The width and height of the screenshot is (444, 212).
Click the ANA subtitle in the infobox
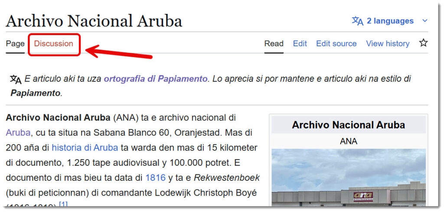pyautogui.click(x=348, y=141)
